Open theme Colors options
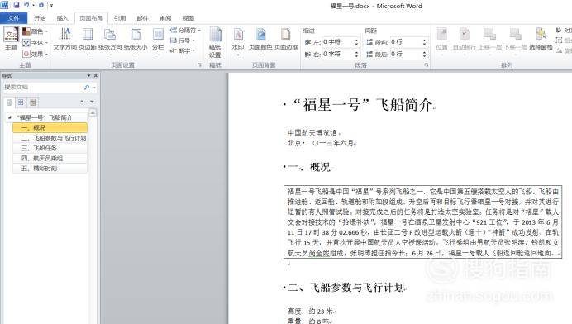Image resolution: width=572 pixels, height=324 pixels. [x=35, y=31]
